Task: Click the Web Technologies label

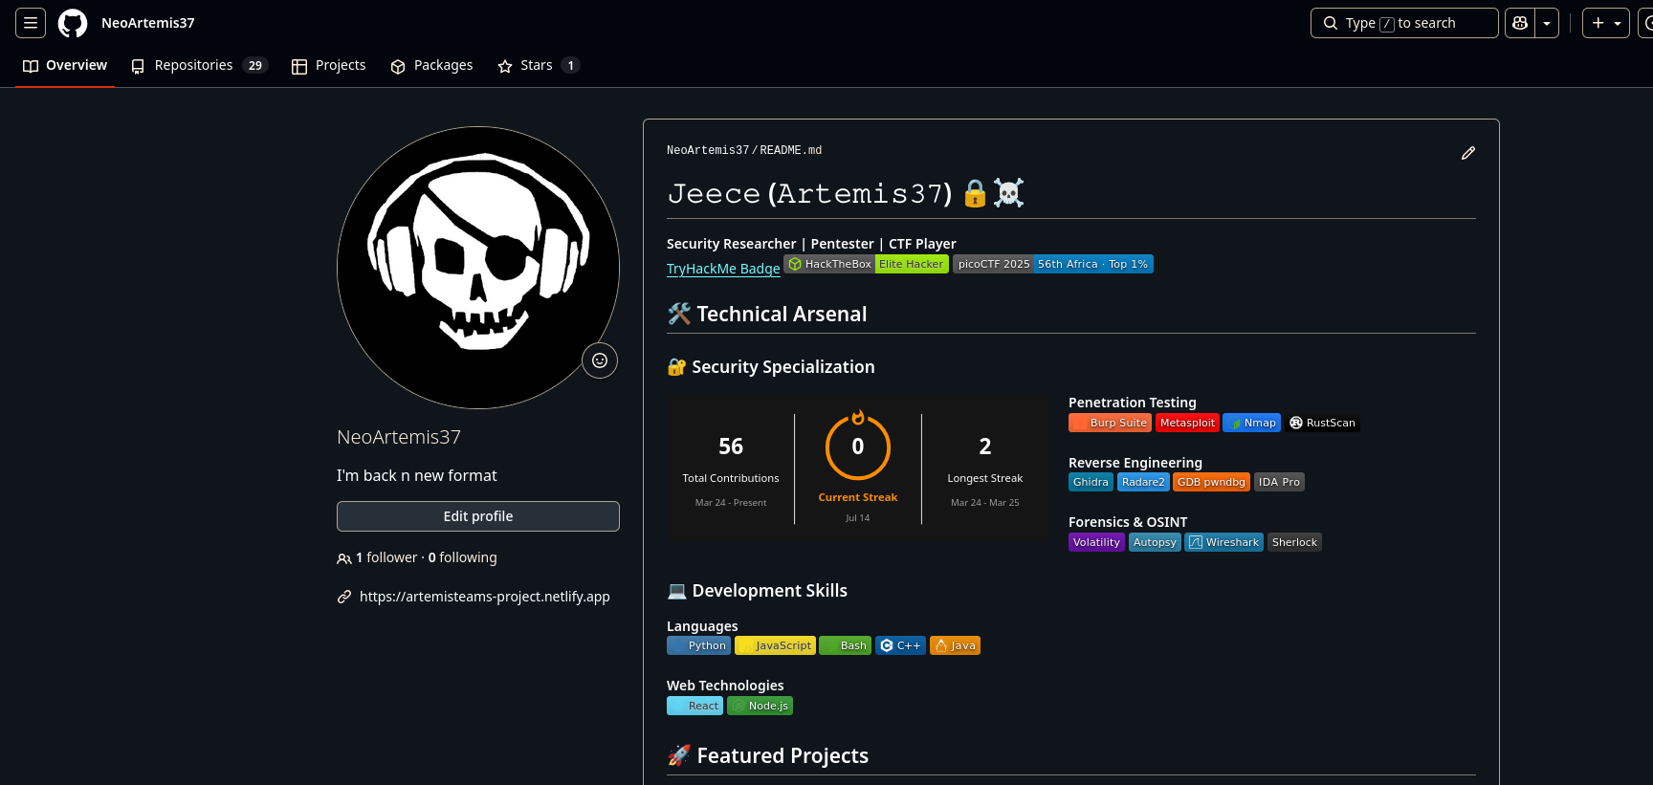Action: click(x=725, y=686)
